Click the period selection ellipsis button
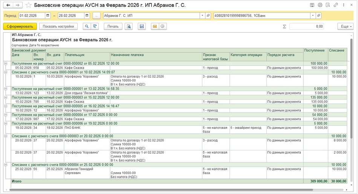 [x=96, y=16]
